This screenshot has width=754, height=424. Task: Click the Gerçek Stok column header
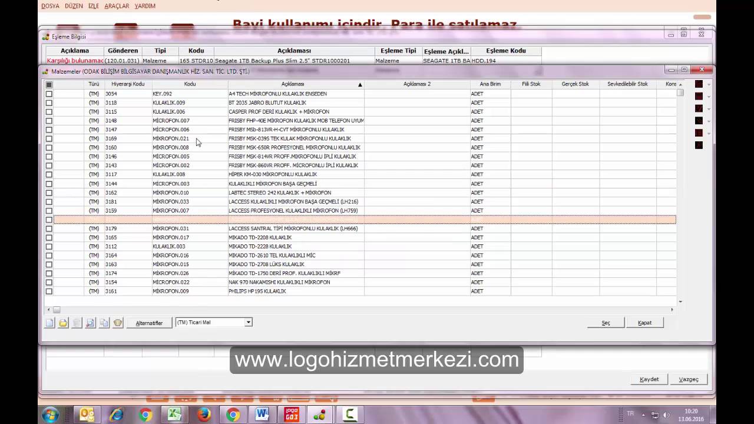click(575, 84)
